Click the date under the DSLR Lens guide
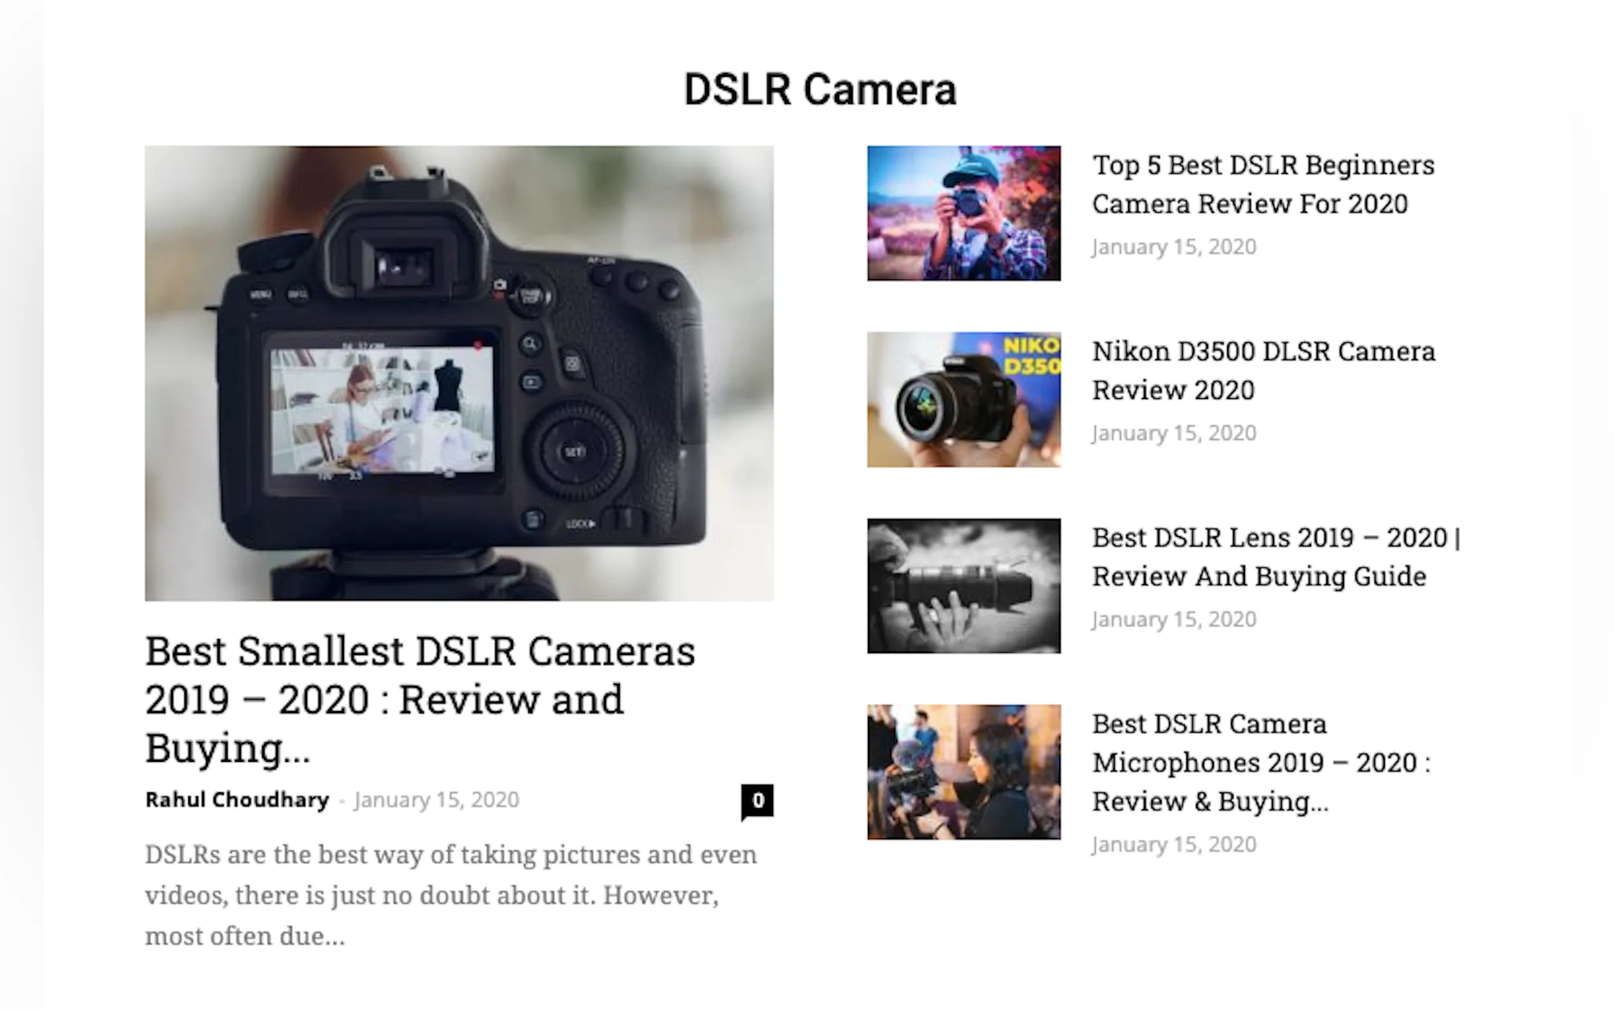This screenshot has width=1615, height=1009. [1174, 620]
